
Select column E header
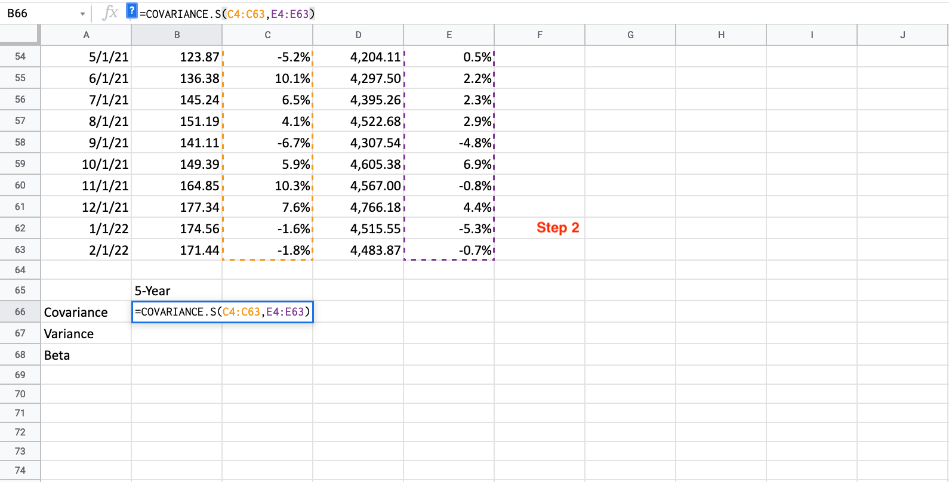pyautogui.click(x=449, y=35)
